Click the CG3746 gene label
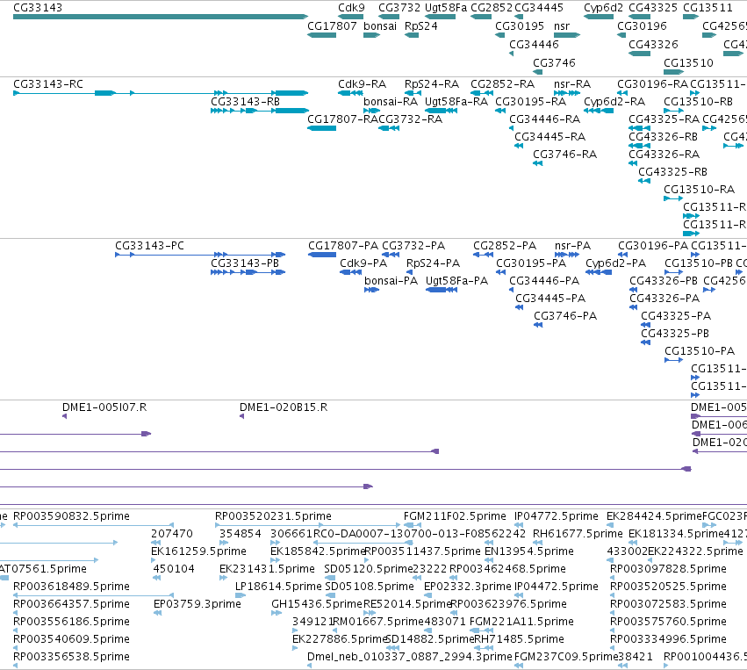The width and height of the screenshot is (747, 670). 554,63
